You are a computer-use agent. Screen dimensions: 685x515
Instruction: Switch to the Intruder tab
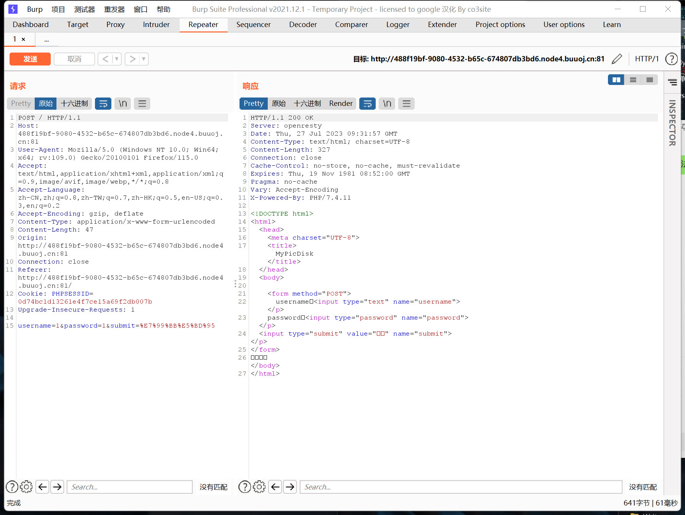(x=156, y=25)
